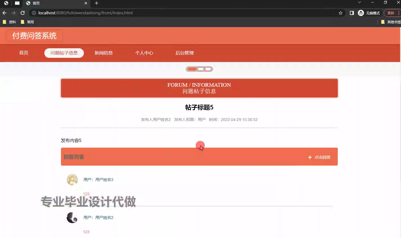Open 后台管理 navigation item
This screenshot has height=238, width=401.
[x=184, y=53]
